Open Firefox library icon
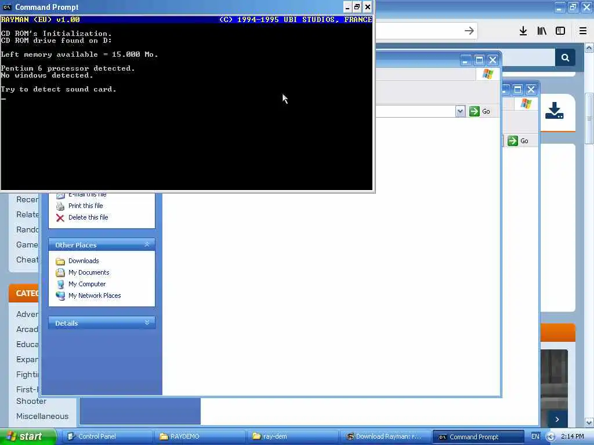The height and width of the screenshot is (445, 594). coord(542,31)
